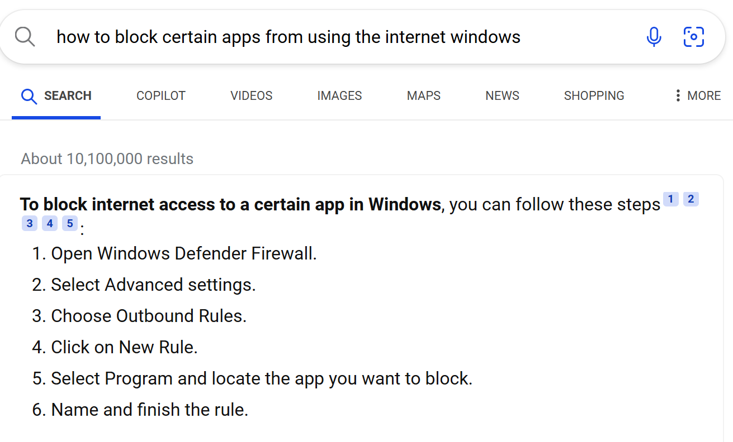The height and width of the screenshot is (442, 733).
Task: Open citation reference 4
Action: (x=50, y=224)
